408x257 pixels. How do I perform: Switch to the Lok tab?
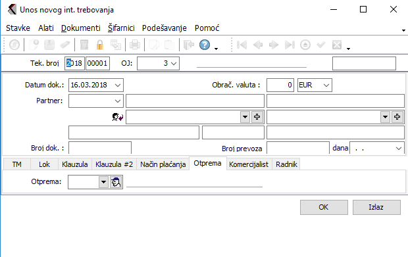tap(45, 164)
